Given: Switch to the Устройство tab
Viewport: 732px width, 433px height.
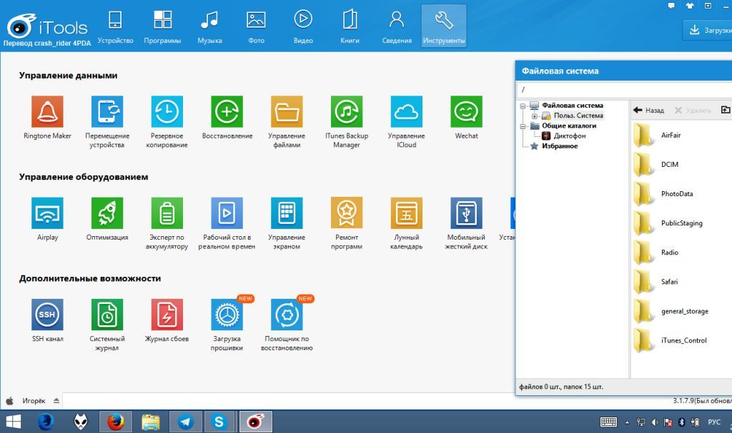Looking at the screenshot, I should point(115,26).
